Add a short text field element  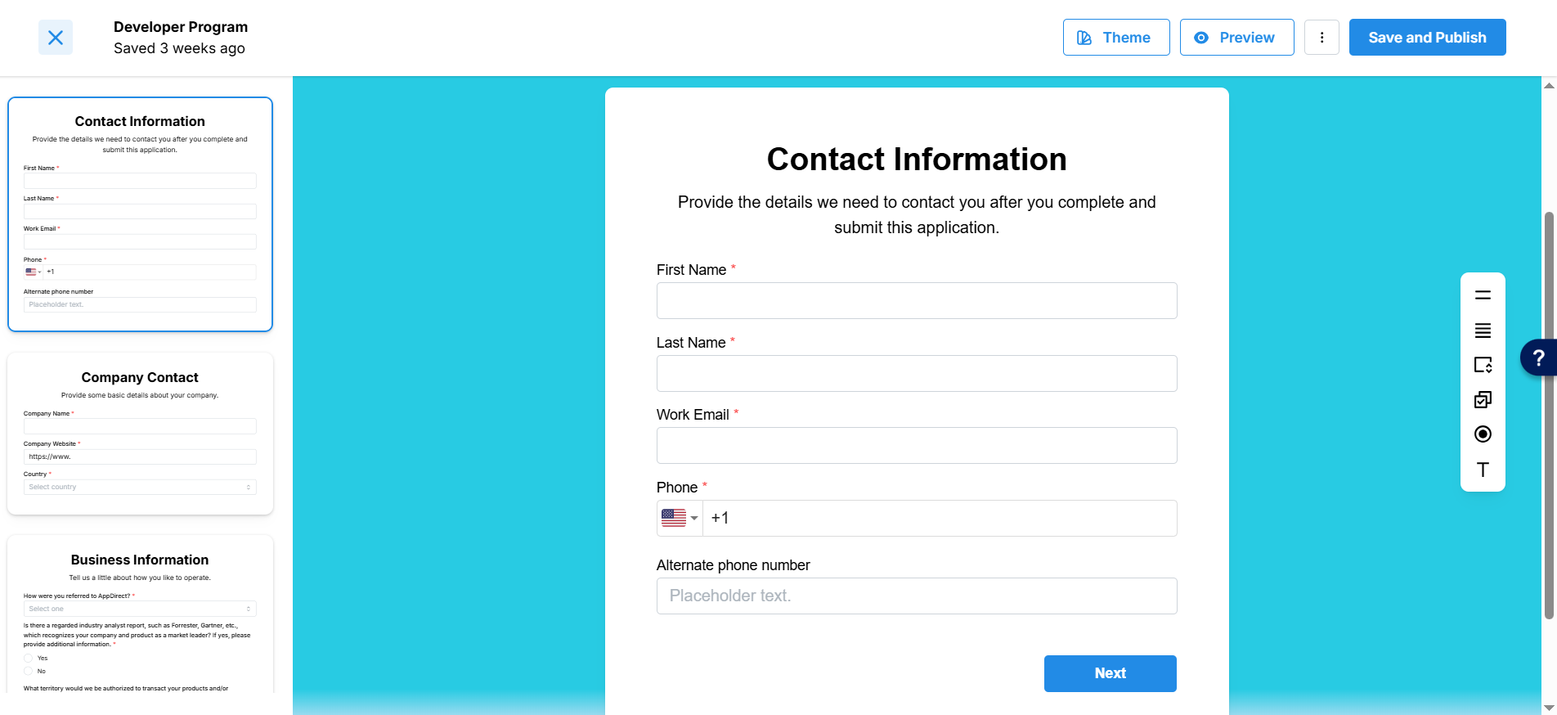tap(1483, 295)
